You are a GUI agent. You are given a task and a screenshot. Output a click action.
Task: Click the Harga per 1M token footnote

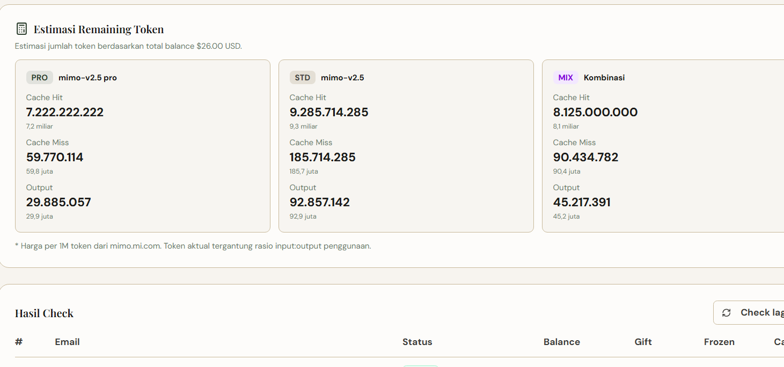(x=193, y=246)
